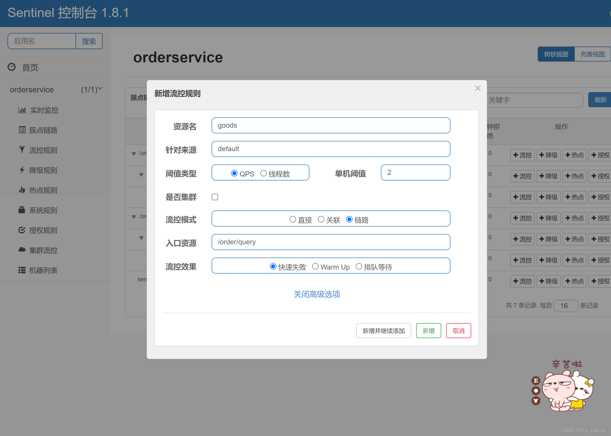Click the 资源名 input with goods

[331, 125]
